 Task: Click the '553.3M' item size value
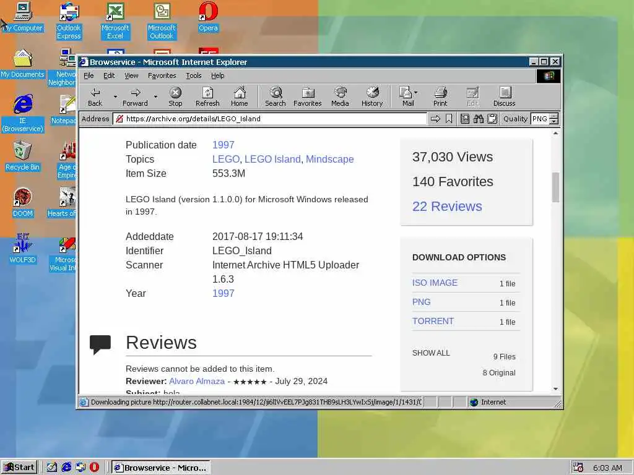pyautogui.click(x=228, y=173)
